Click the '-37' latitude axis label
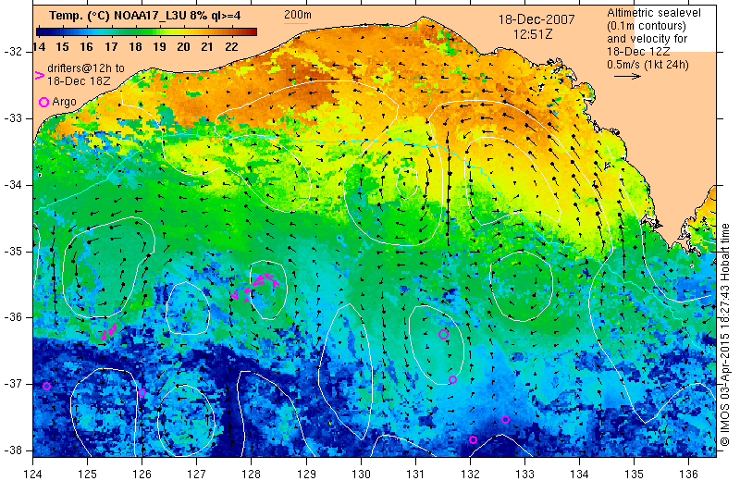This screenshot has height=481, width=740. 13,384
